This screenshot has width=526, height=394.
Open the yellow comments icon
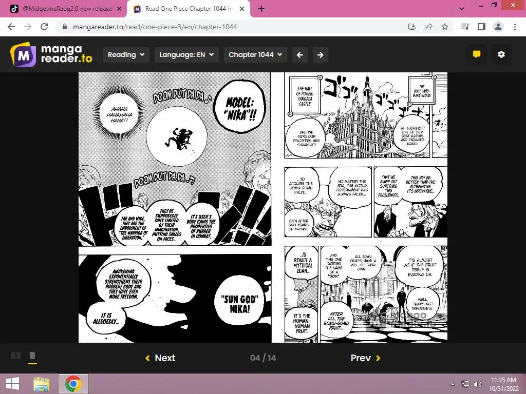[477, 54]
